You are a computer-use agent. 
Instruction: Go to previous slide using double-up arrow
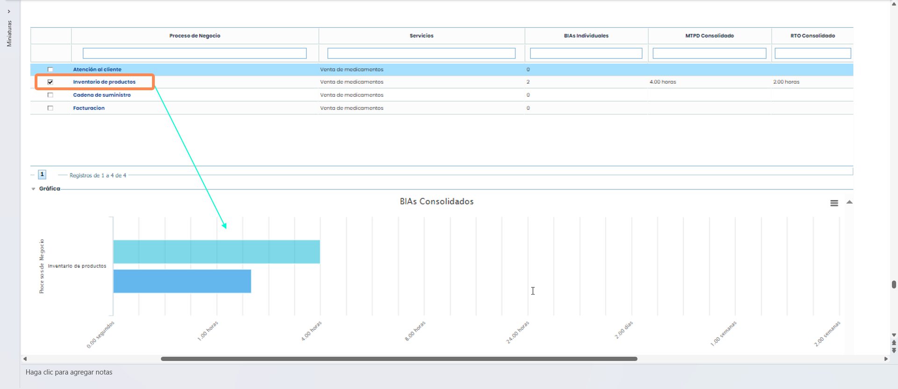click(894, 343)
